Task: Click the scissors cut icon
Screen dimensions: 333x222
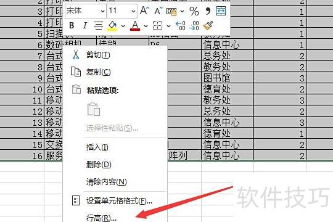Action: (76, 55)
